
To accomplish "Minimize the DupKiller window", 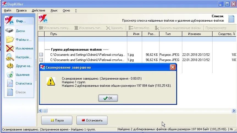I will click(x=221, y=4).
